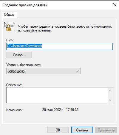Click the Путь label
The image size is (119, 135).
coord(10,40)
